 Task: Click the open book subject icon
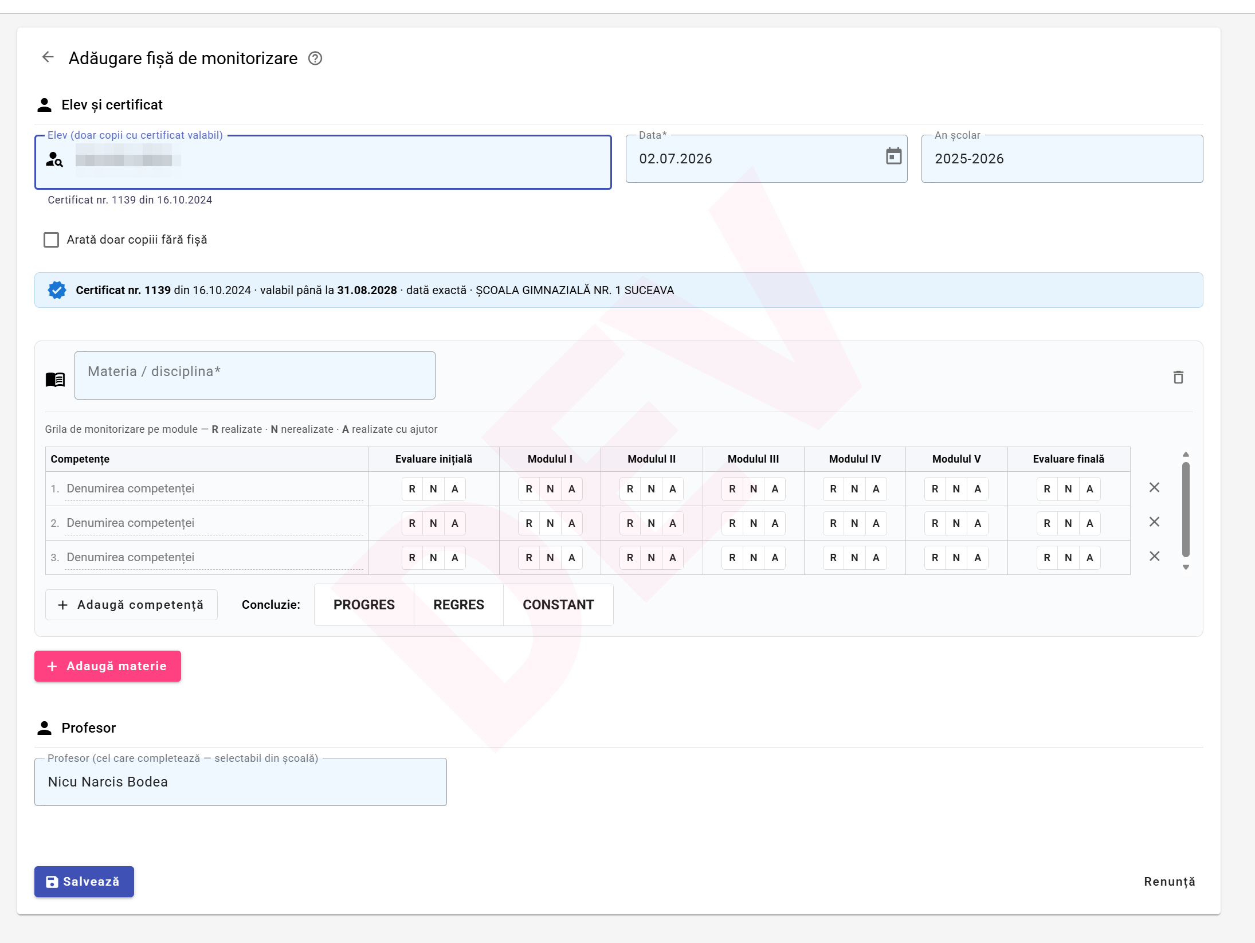pos(56,379)
